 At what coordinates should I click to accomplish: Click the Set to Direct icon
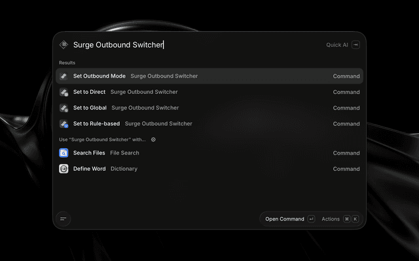coord(64,92)
